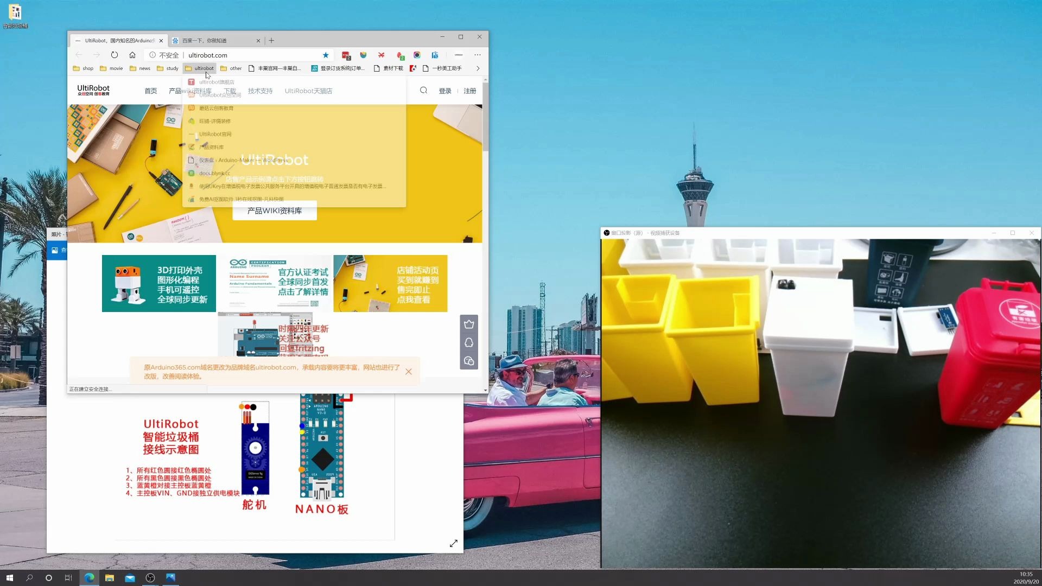The image size is (1042, 586).
Task: Choose 产品资料库 from bookmark dropdown
Action: [x=294, y=147]
